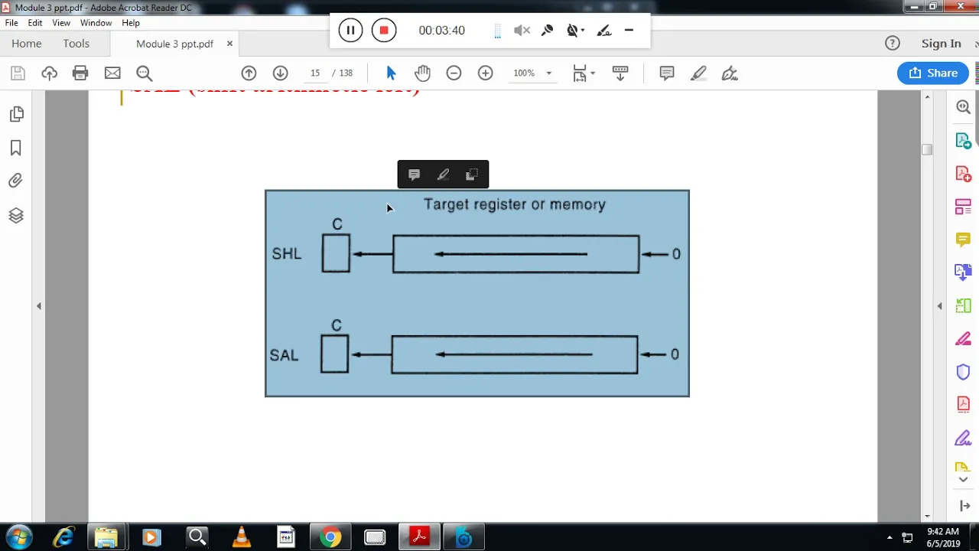Send file by email envelope icon

coord(112,73)
